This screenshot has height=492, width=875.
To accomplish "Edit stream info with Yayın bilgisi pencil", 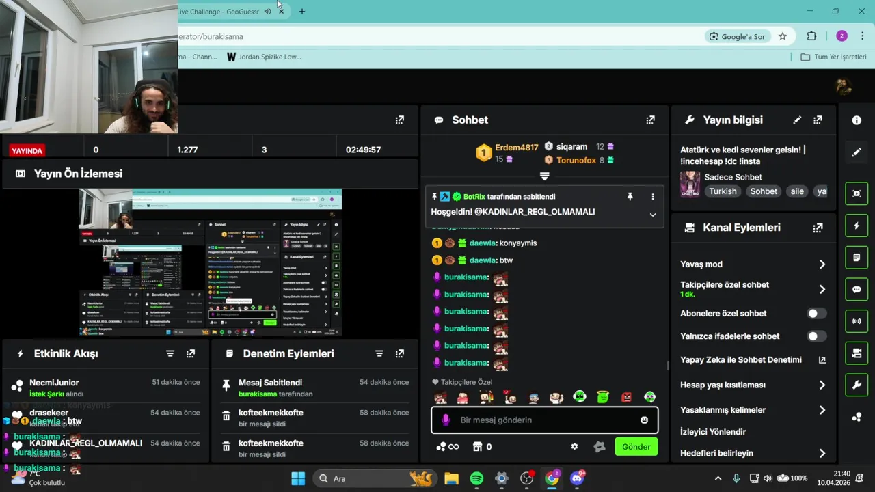I will point(797,120).
